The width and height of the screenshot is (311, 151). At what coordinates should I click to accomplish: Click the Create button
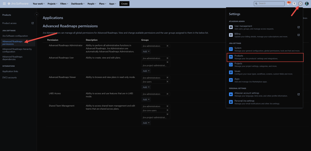(124, 3)
